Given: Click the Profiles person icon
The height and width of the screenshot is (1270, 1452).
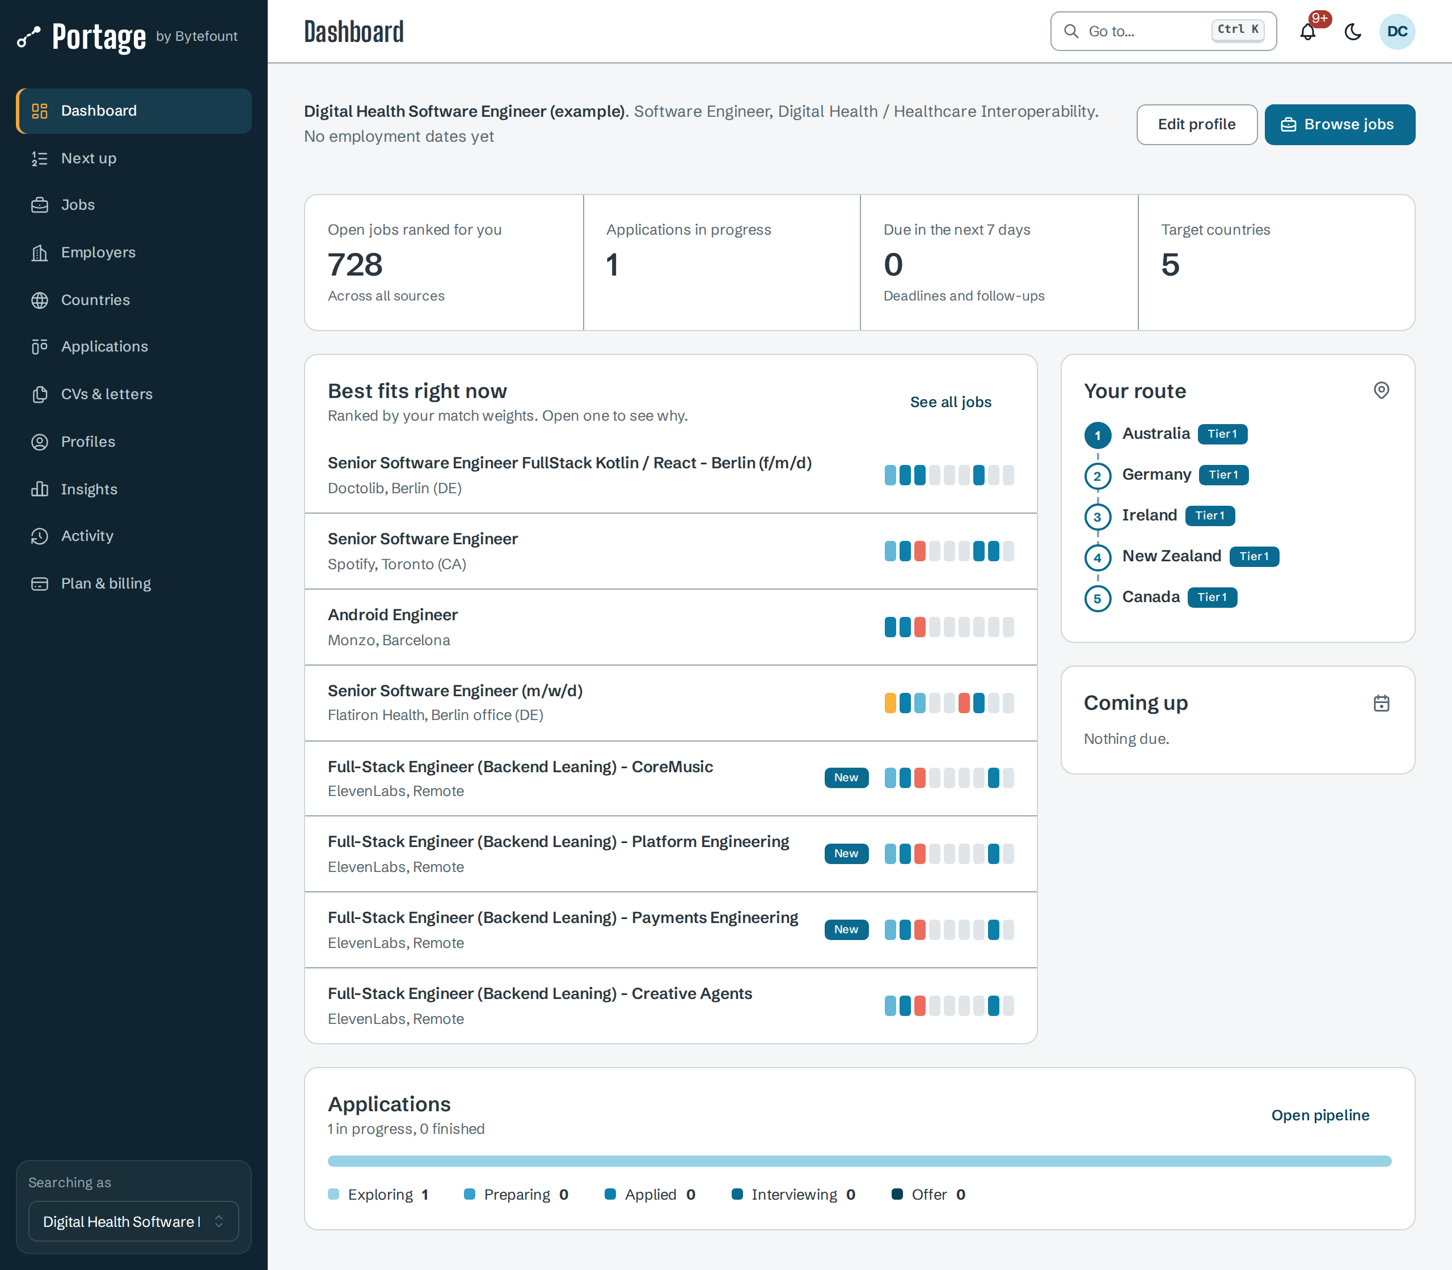Looking at the screenshot, I should tap(40, 442).
